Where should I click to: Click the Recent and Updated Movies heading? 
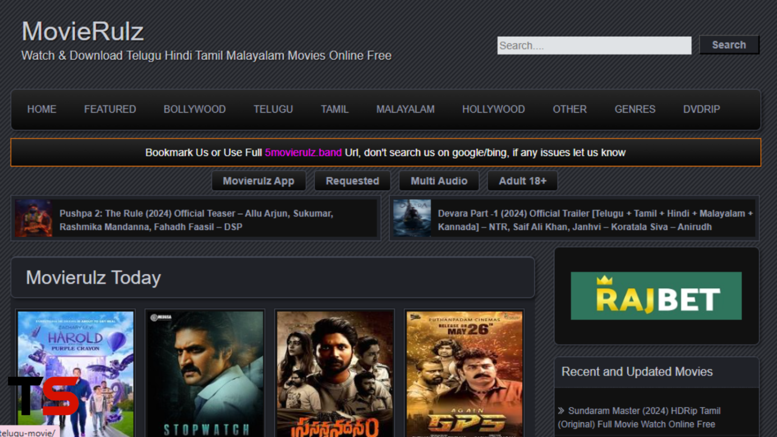pos(637,372)
